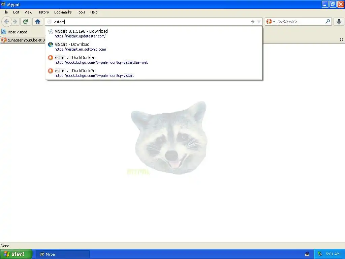Screen dimensions: 345x259
Task: Click the Go arrow in address bar
Action: pos(253,22)
